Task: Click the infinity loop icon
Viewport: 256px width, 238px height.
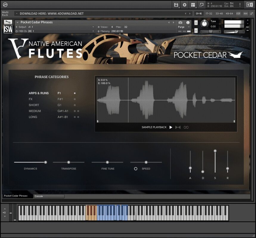Action: [x=186, y=127]
